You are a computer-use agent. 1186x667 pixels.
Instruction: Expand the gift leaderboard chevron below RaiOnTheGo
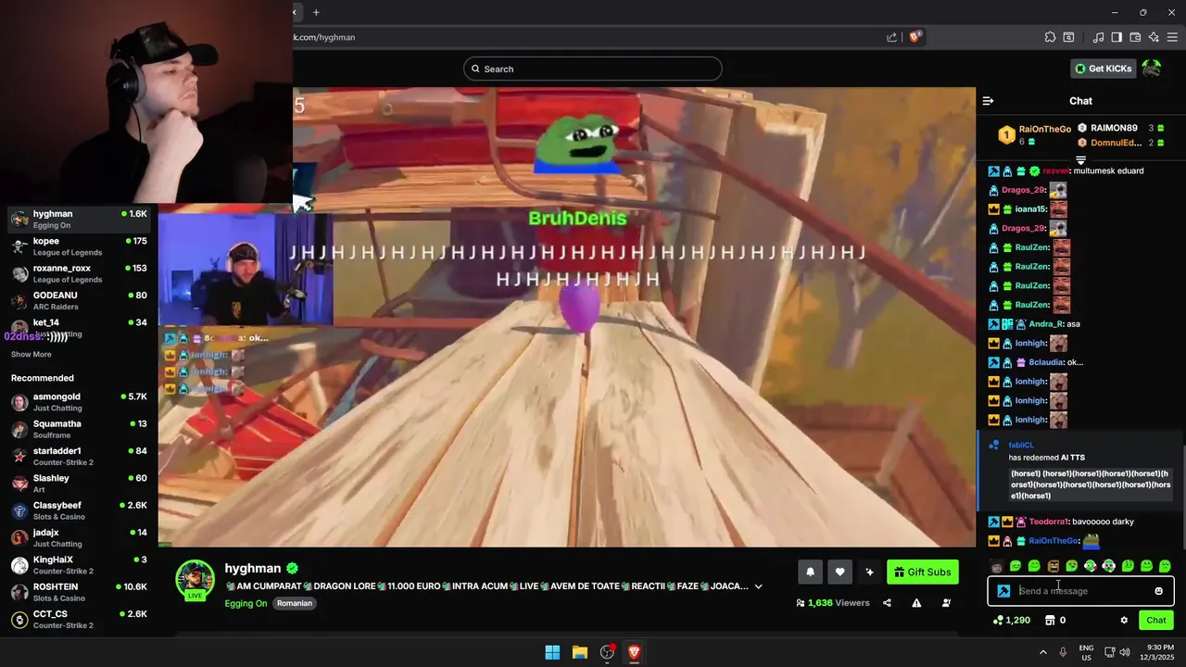pos(1080,160)
